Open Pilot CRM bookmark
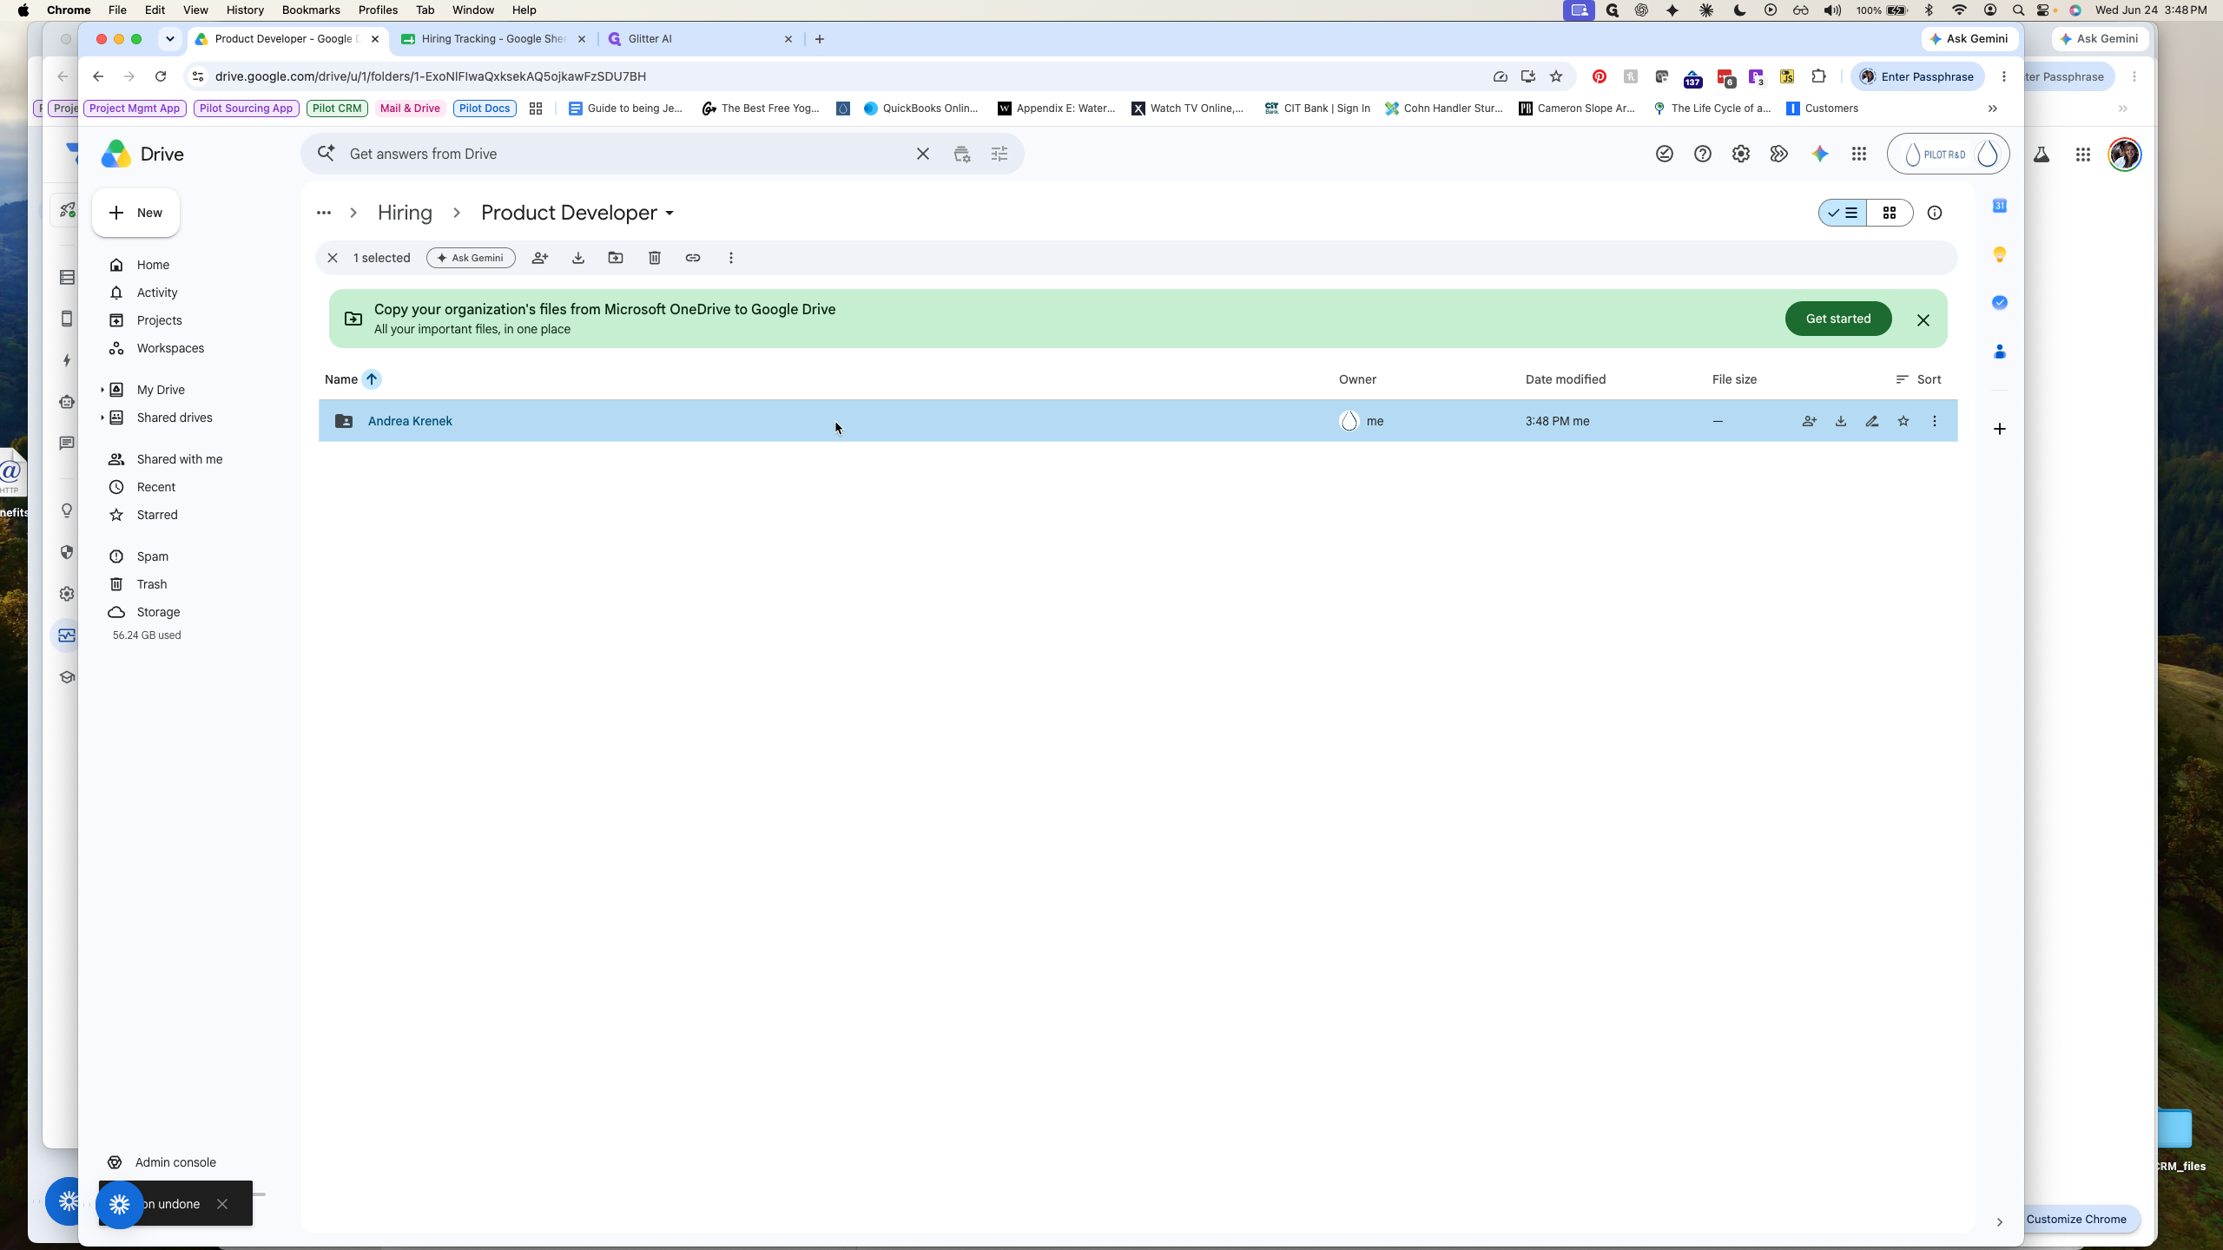Viewport: 2223px width, 1250px height. click(337, 109)
